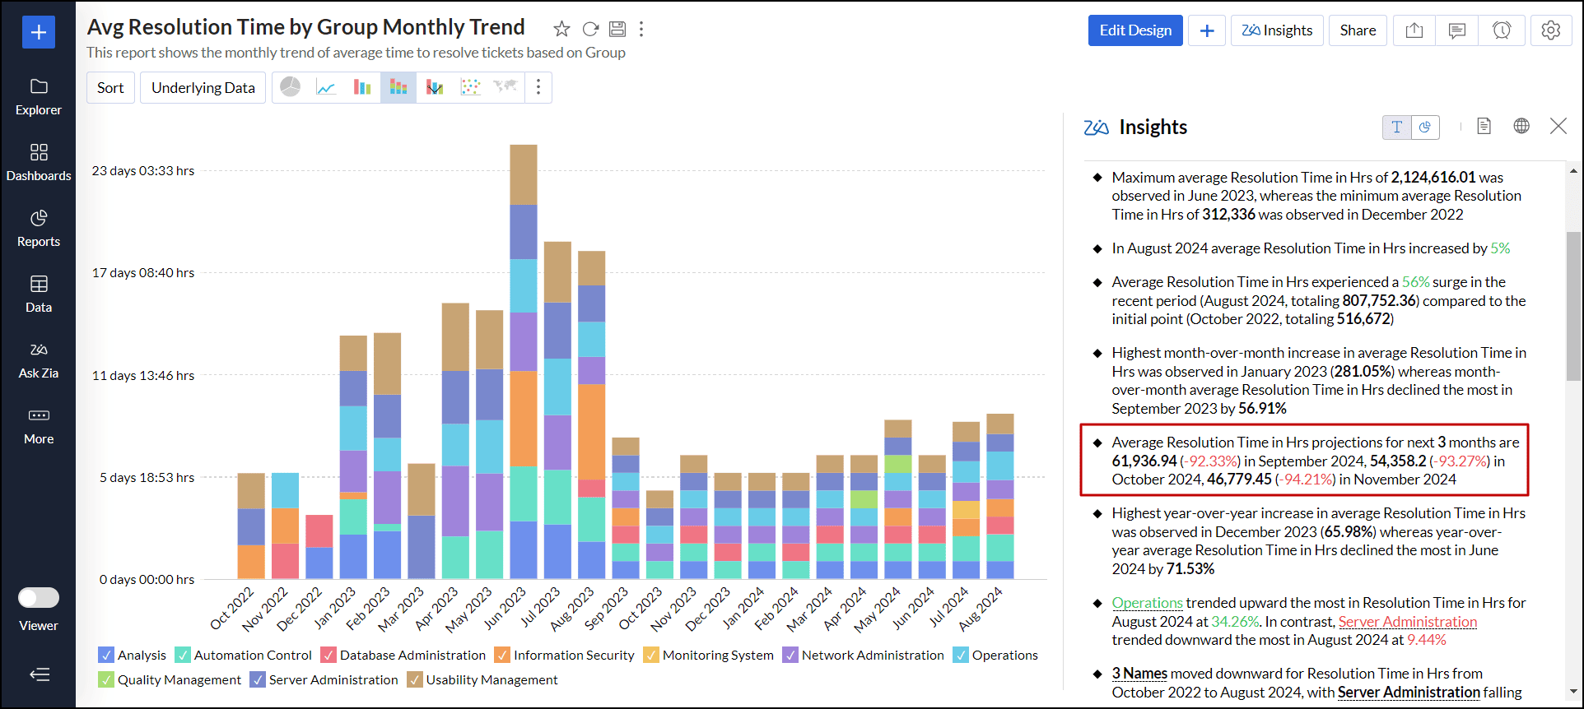The width and height of the screenshot is (1584, 709).
Task: Uncheck Database Administration legend checkbox
Action: coord(328,656)
